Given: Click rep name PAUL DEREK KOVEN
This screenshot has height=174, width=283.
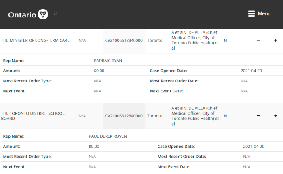Looking at the screenshot, I should [108, 136].
